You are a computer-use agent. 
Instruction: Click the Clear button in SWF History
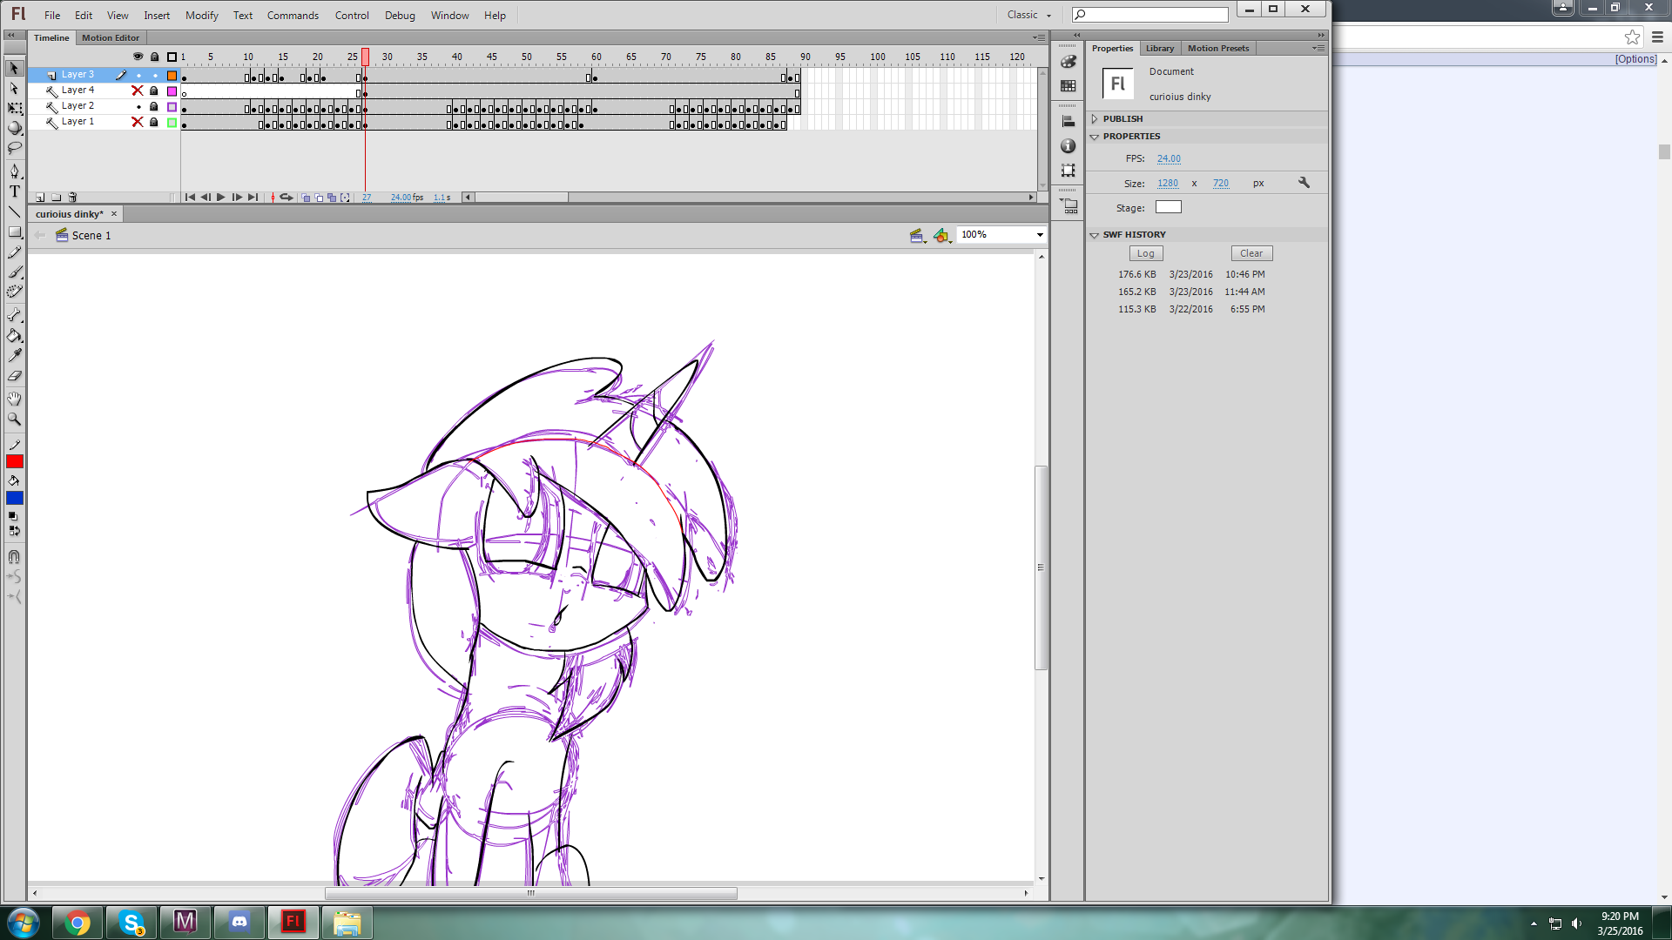(x=1251, y=253)
